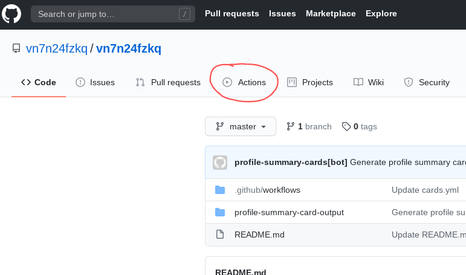Click Marketplace in the top navigation

[x=331, y=13]
